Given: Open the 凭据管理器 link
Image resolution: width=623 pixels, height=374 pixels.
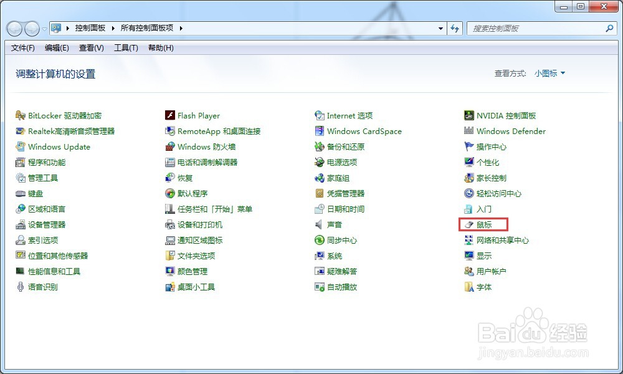Looking at the screenshot, I should (x=346, y=194).
